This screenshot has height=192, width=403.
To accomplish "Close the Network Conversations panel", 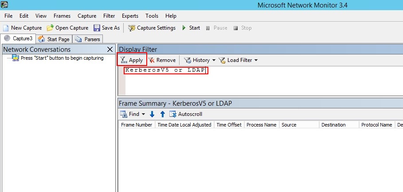I will click(110, 50).
